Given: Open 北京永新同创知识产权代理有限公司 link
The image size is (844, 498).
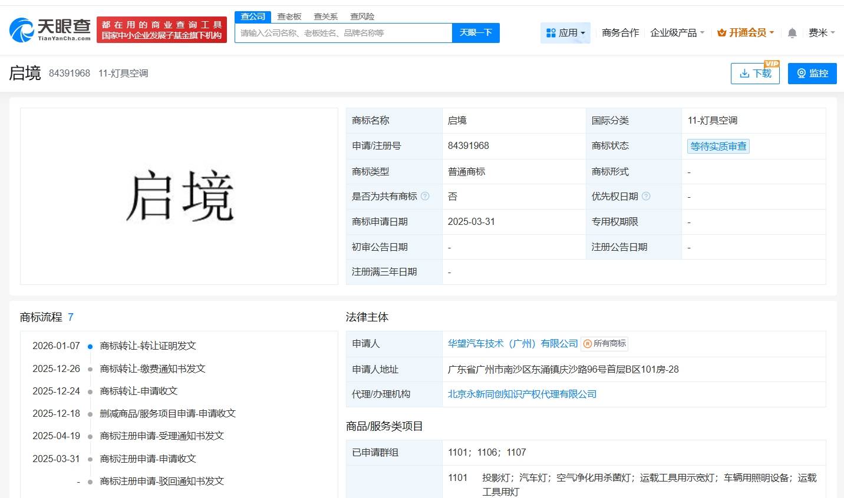Looking at the screenshot, I should click(x=522, y=394).
